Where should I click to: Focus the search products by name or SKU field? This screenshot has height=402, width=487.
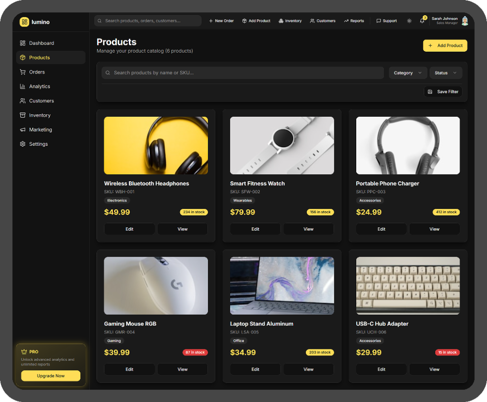[x=243, y=73]
